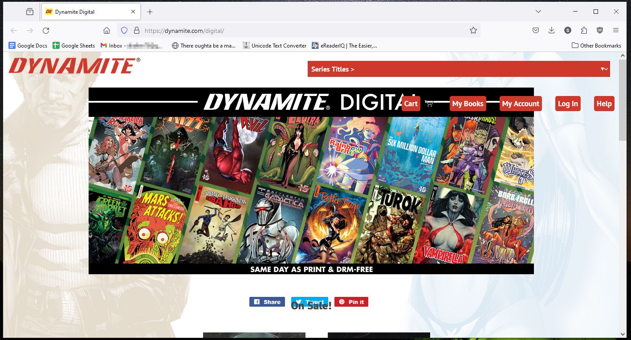The image size is (631, 340).
Task: Reload the page with the refresh icon
Action: 46,30
